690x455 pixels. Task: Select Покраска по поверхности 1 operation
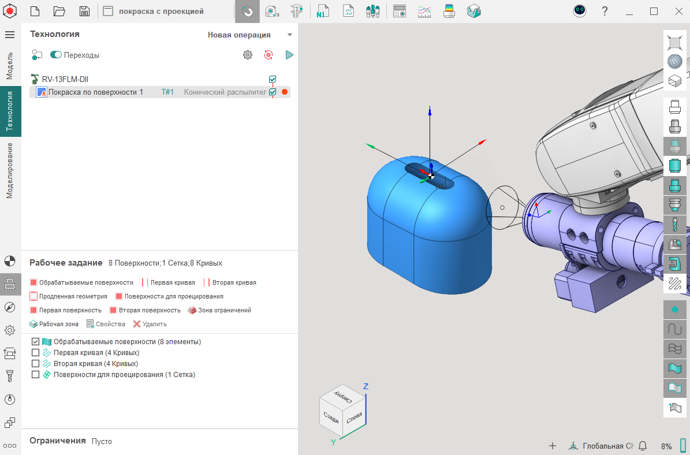[x=95, y=92]
